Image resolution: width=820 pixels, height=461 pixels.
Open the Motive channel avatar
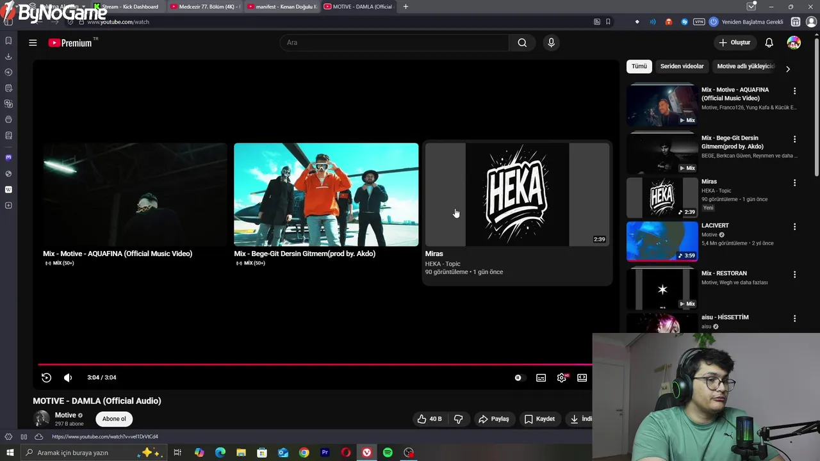click(42, 419)
